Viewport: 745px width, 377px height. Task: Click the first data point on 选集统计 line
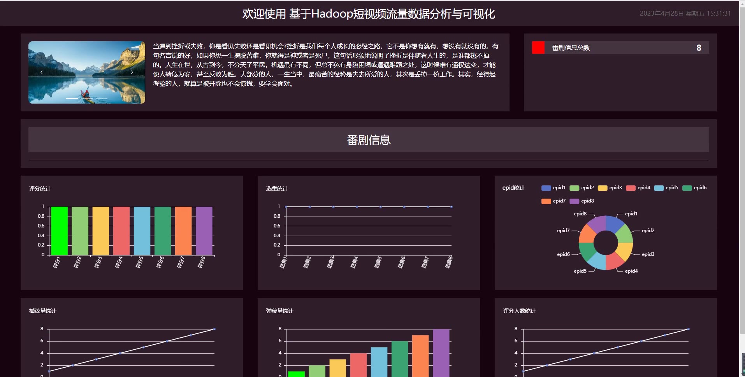(286, 207)
